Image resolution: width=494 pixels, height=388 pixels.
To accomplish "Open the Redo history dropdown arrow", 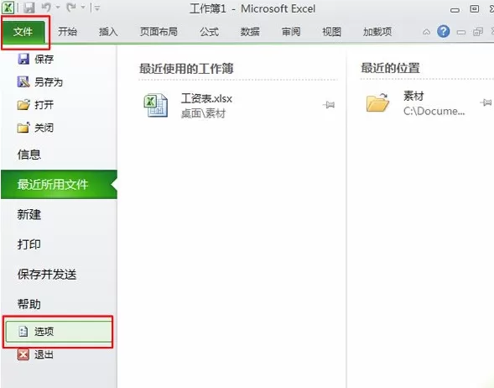I will (83, 8).
